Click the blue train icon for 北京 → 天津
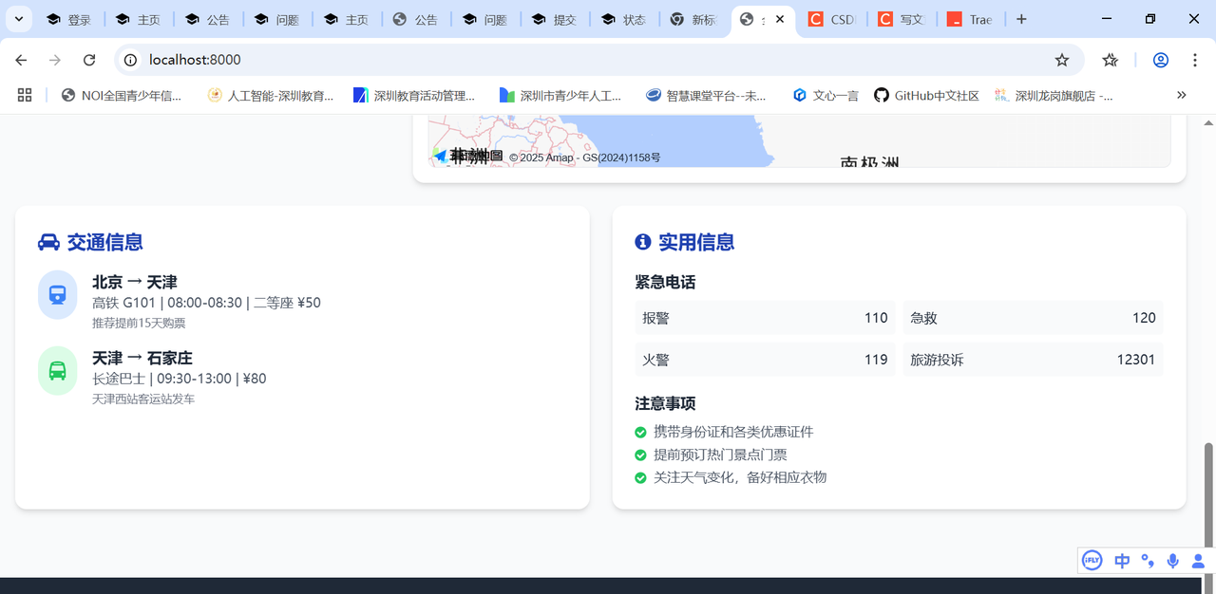Viewport: 1216px width, 594px height. click(57, 295)
